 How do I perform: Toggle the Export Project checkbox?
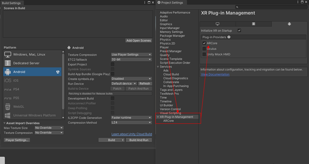click(113, 64)
